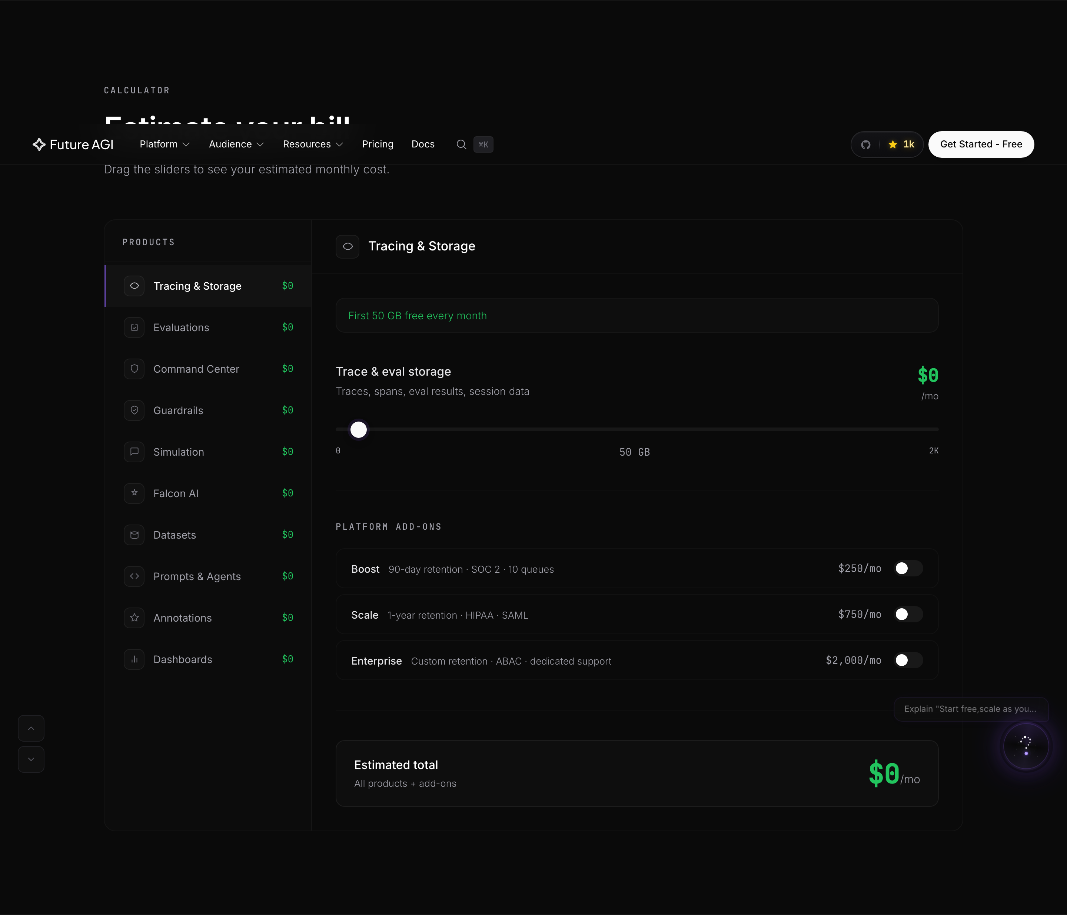Click the GitHub icon in header

click(x=866, y=145)
